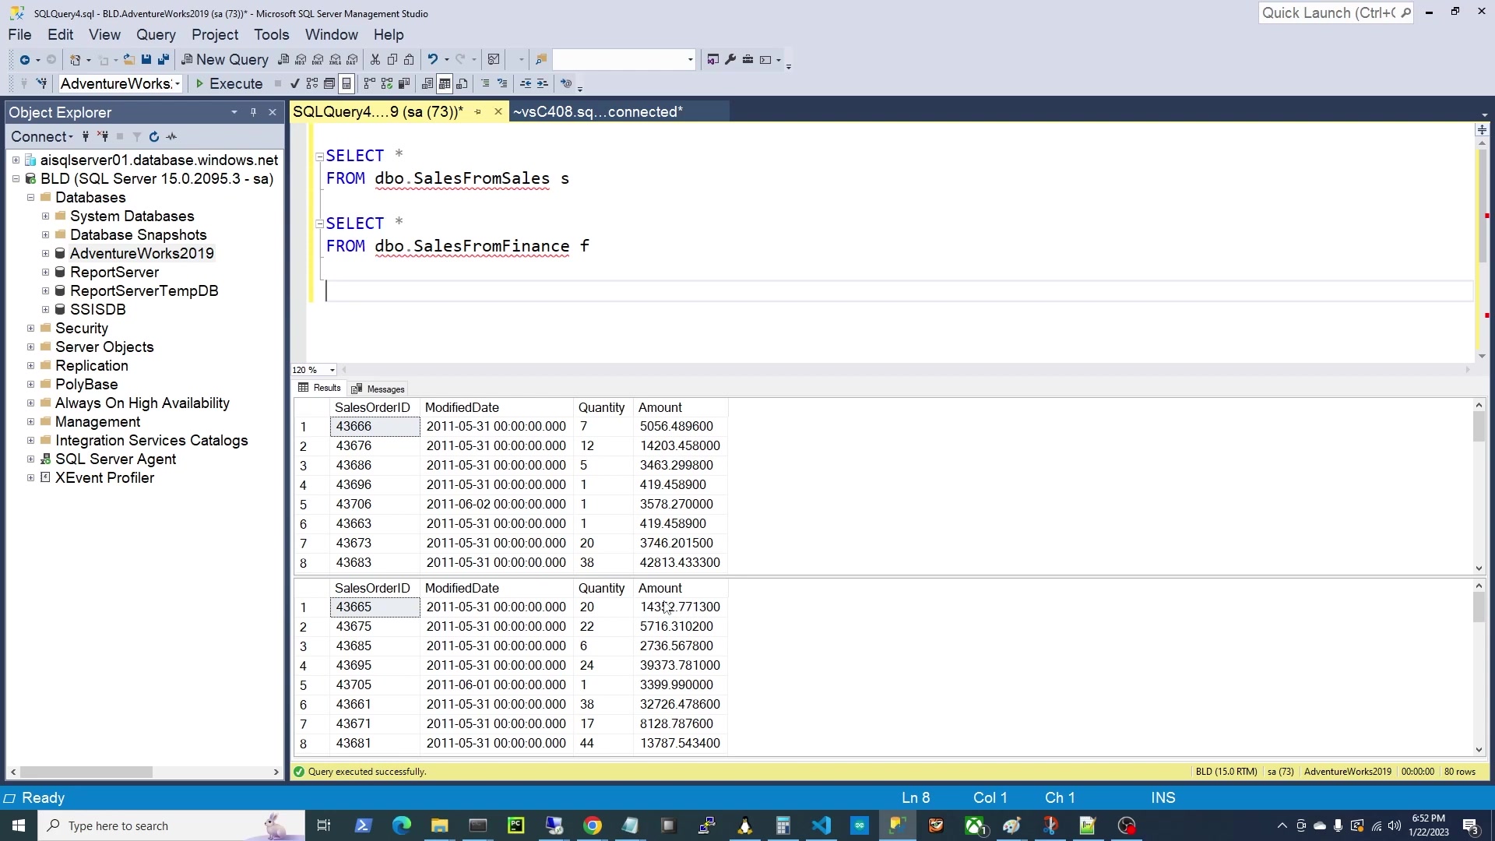
Task: Select the Comment Out Selected Lines icon
Action: 486,83
